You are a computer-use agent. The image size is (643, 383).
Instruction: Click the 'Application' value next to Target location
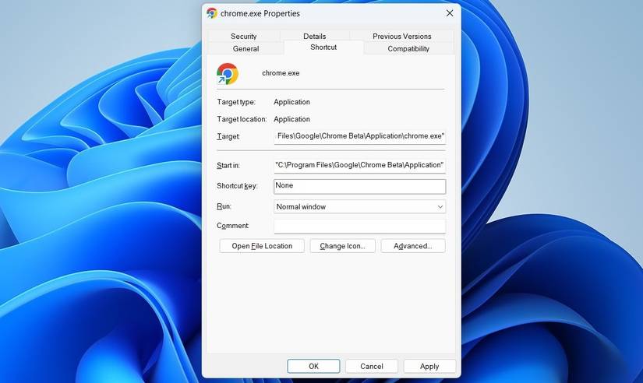[292, 119]
